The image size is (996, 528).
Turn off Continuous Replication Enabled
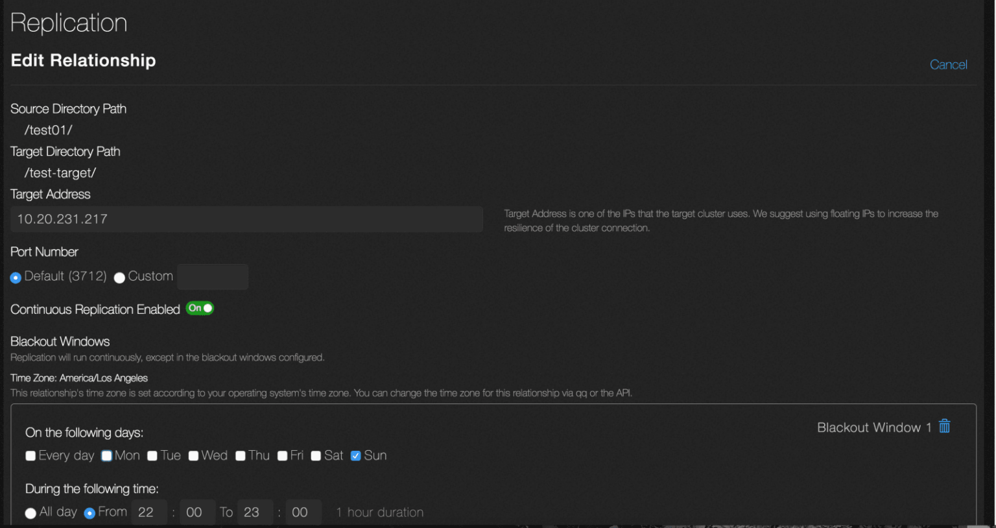pyautogui.click(x=200, y=309)
